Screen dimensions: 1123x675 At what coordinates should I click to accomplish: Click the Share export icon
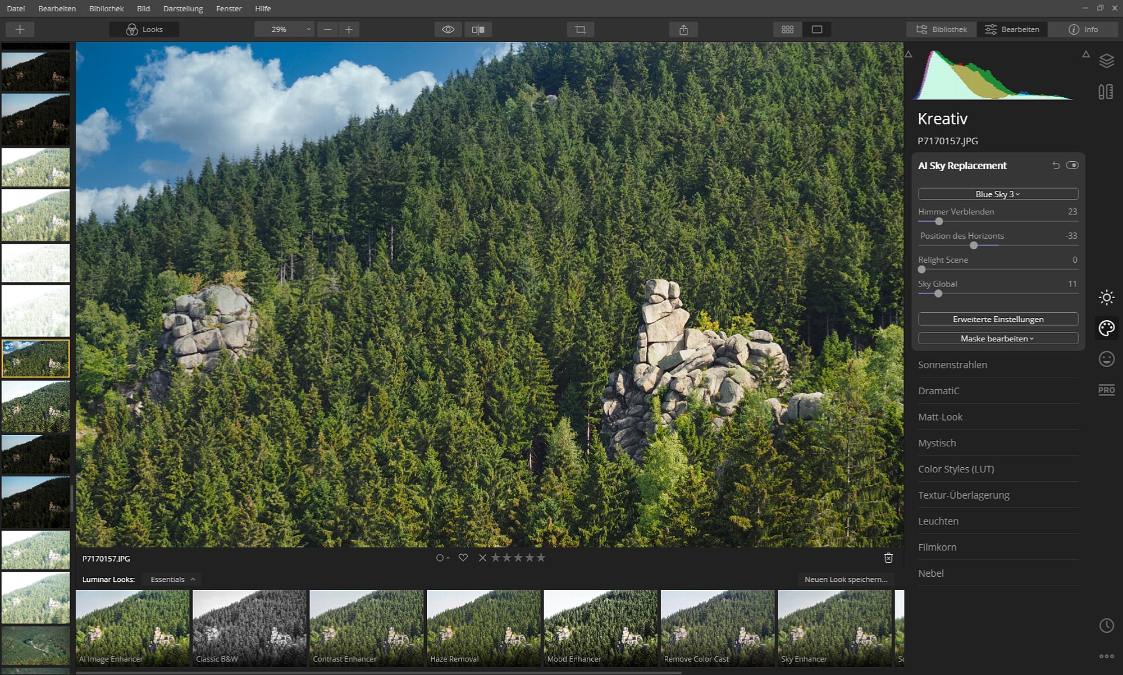tap(683, 29)
